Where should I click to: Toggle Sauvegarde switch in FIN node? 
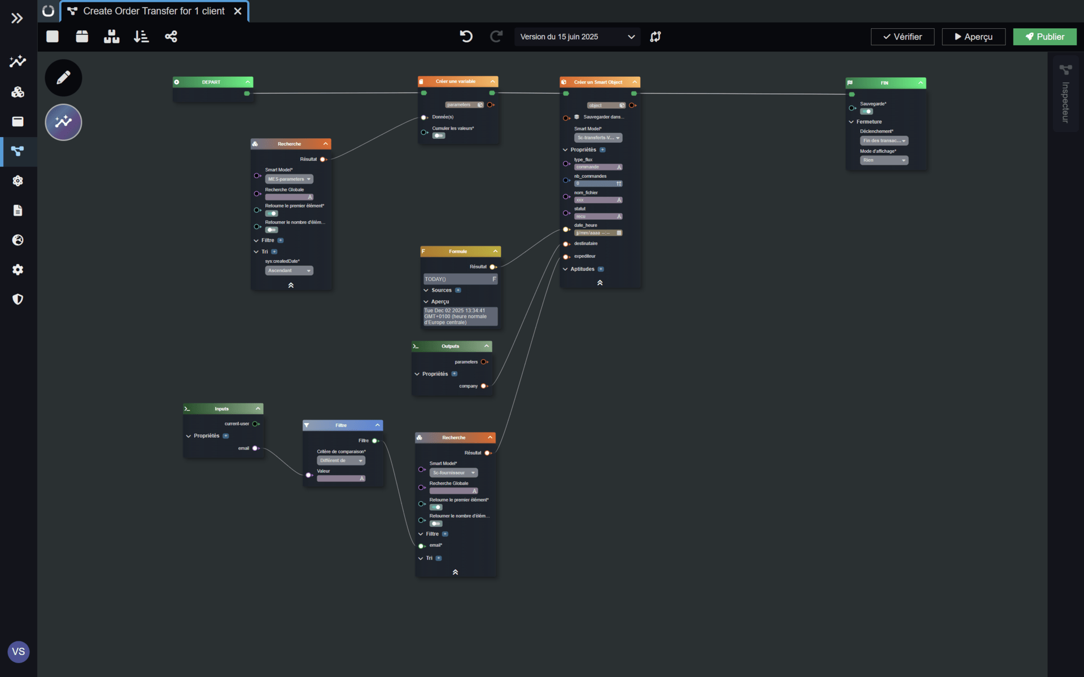click(x=866, y=112)
